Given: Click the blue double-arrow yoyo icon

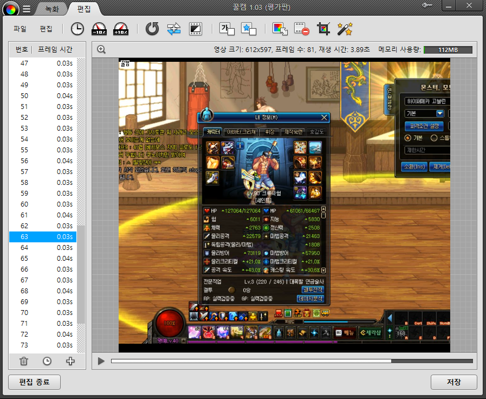Looking at the screenshot, I should click(174, 29).
